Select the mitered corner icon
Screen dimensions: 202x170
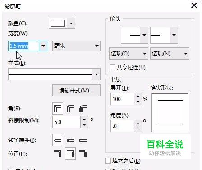coord(58,109)
